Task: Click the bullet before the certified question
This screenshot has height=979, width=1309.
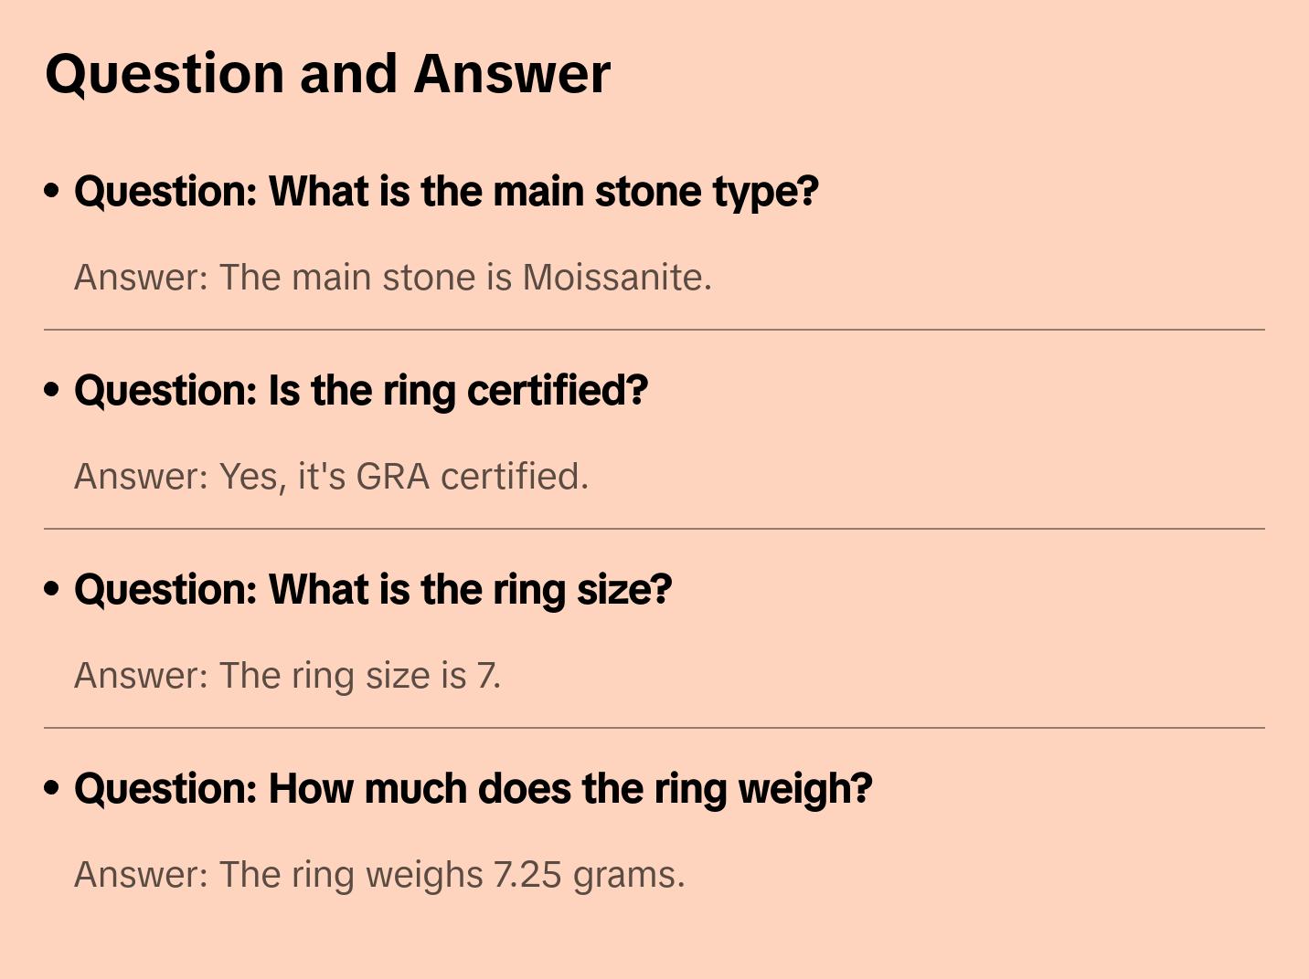Action: pyautogui.click(x=52, y=390)
